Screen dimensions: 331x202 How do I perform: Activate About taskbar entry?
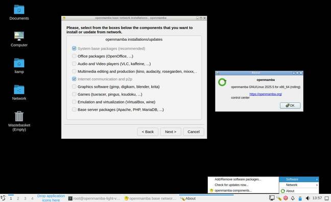tap(206, 198)
